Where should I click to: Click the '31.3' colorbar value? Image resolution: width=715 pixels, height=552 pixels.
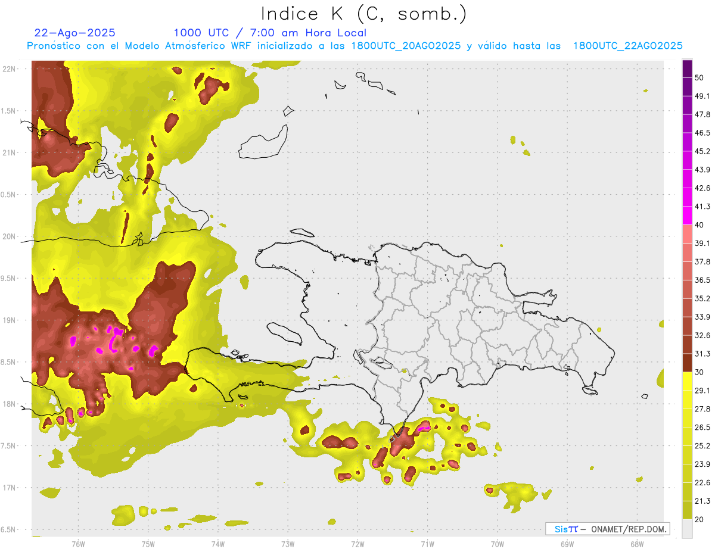click(702, 354)
